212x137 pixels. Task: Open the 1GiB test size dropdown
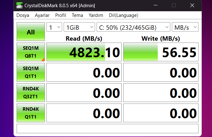79,27
